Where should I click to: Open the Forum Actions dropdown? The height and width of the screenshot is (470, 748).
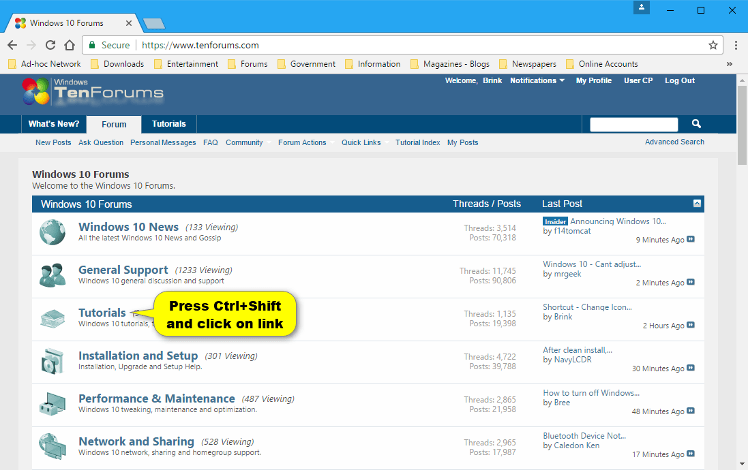pos(302,142)
